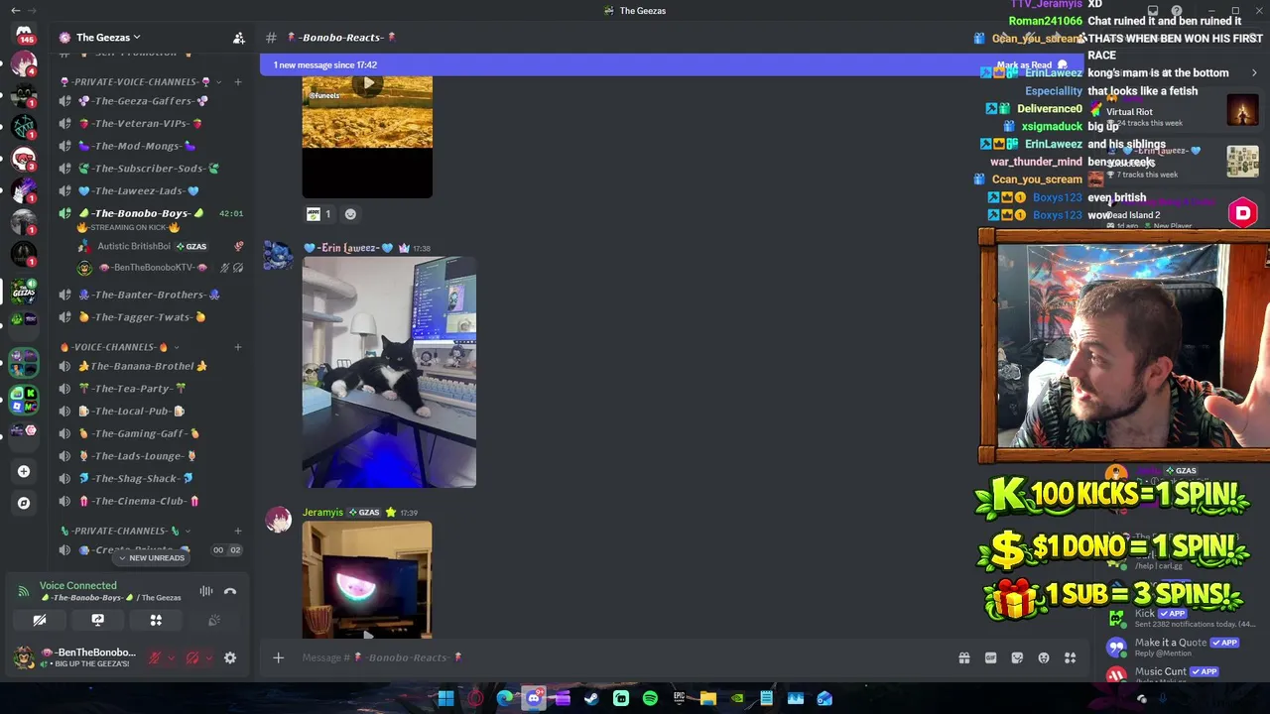This screenshot has height=714, width=1270.
Task: Click the existing reaction with count 1
Action: point(319,214)
